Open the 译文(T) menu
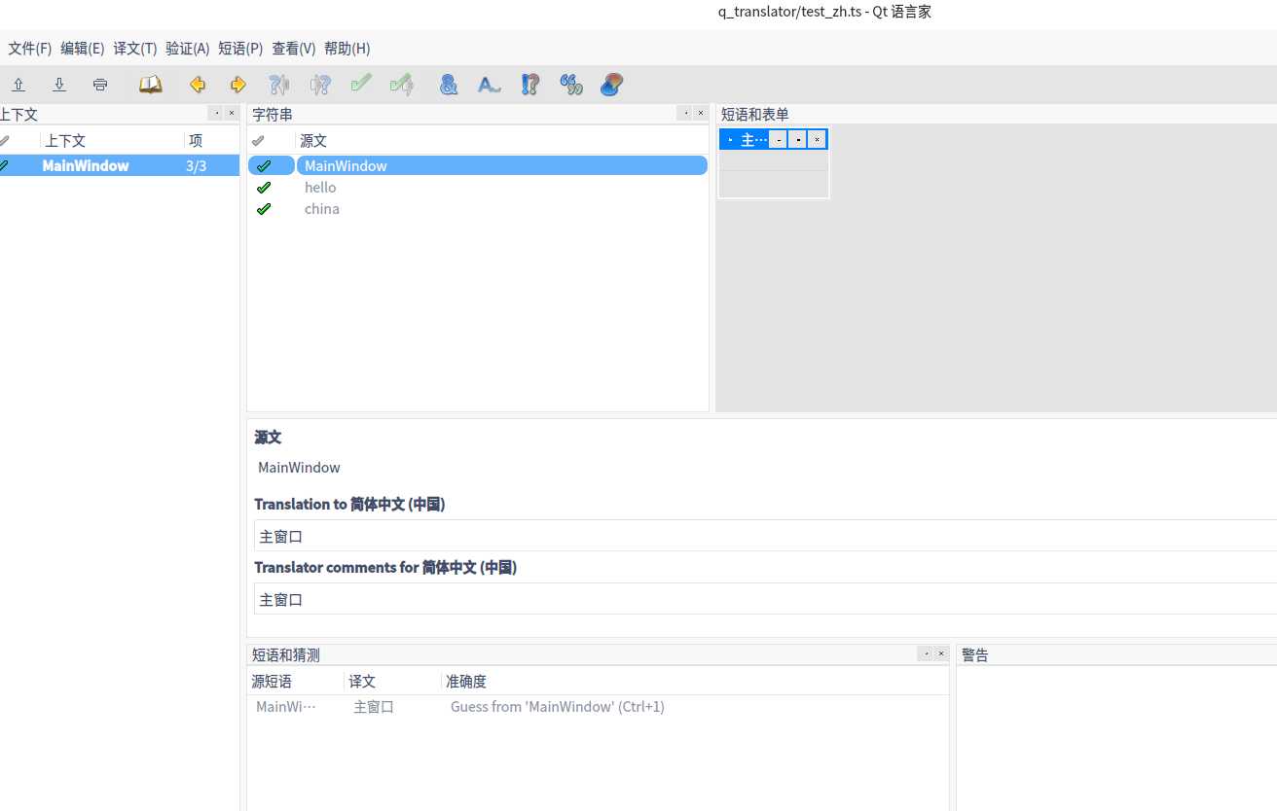The image size is (1277, 811). click(x=135, y=49)
